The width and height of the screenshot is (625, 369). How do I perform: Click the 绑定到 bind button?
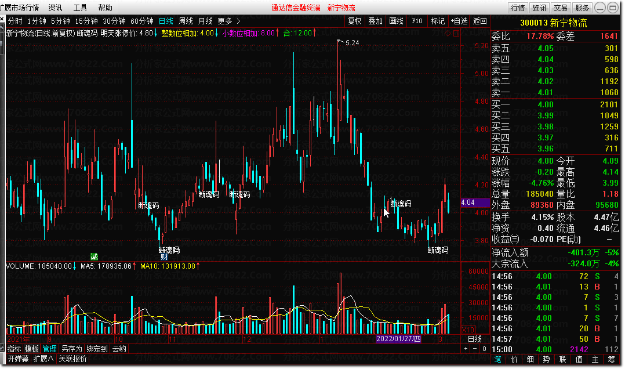click(x=97, y=349)
